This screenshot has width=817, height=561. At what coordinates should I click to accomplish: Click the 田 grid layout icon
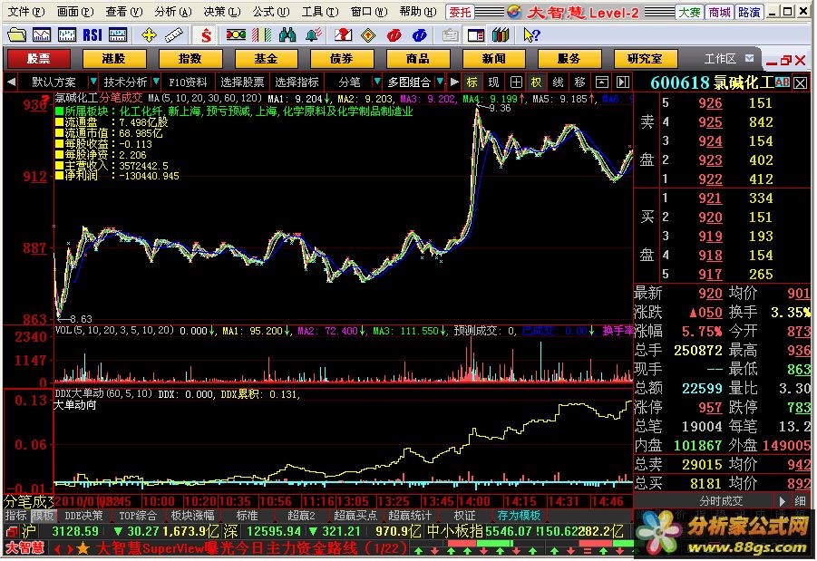(516, 82)
